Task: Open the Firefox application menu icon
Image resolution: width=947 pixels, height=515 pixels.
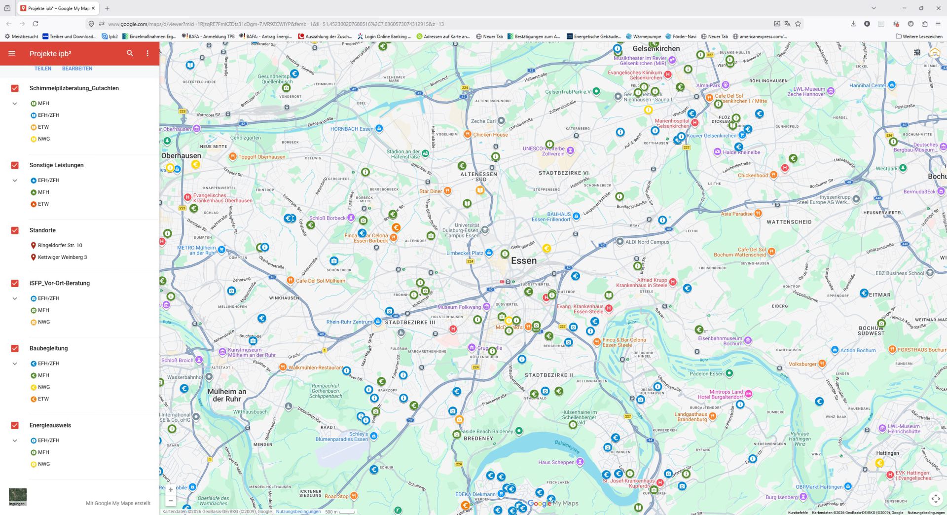Action: point(938,24)
